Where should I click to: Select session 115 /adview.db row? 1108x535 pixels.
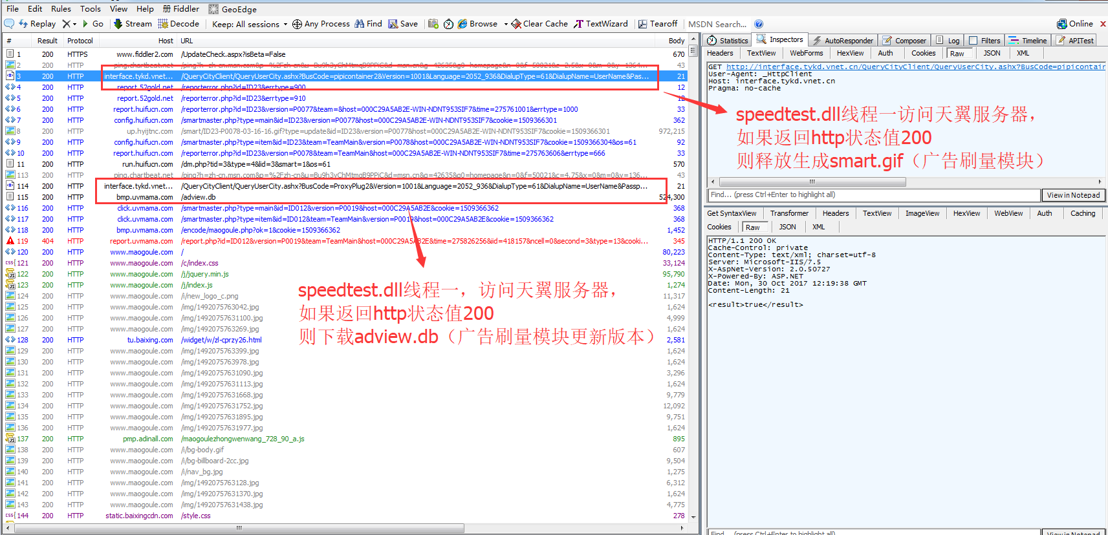(345, 197)
